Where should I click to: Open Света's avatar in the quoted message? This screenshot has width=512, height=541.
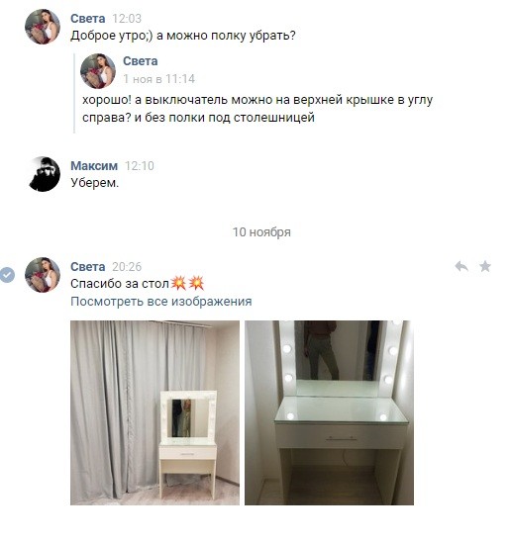click(98, 71)
